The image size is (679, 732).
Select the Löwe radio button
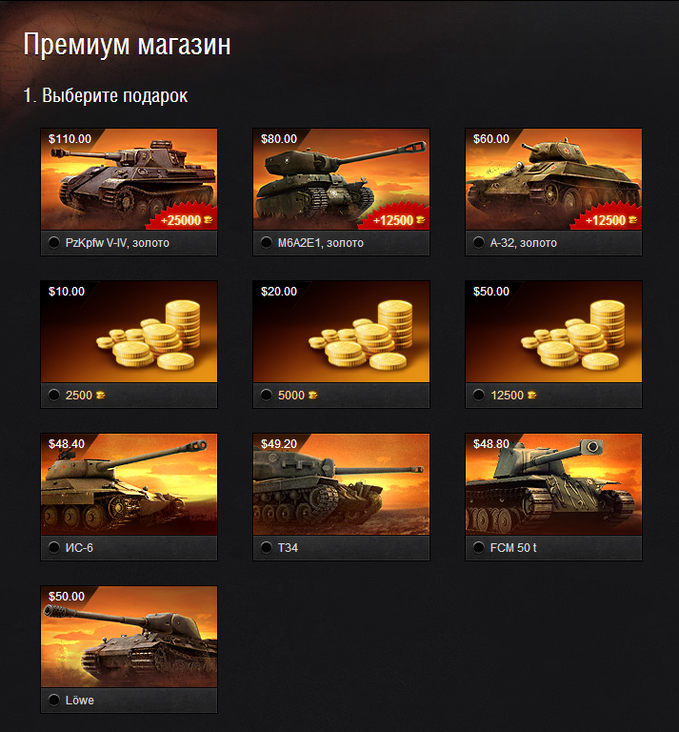point(54,700)
